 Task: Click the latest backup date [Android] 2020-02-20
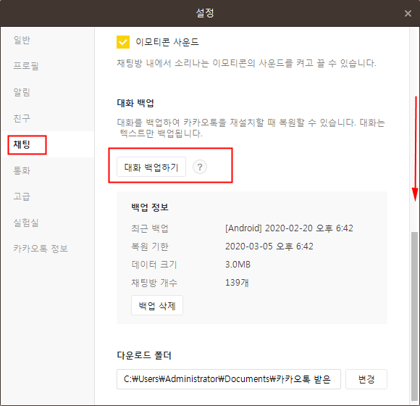[x=289, y=228]
